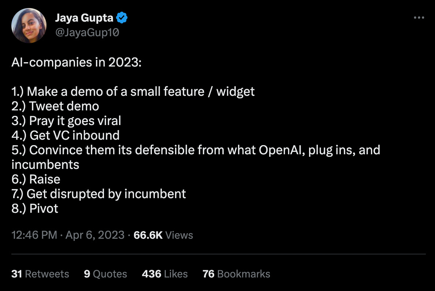Click the "Raise" line in the tweet
The height and width of the screenshot is (291, 435).
[x=36, y=179]
